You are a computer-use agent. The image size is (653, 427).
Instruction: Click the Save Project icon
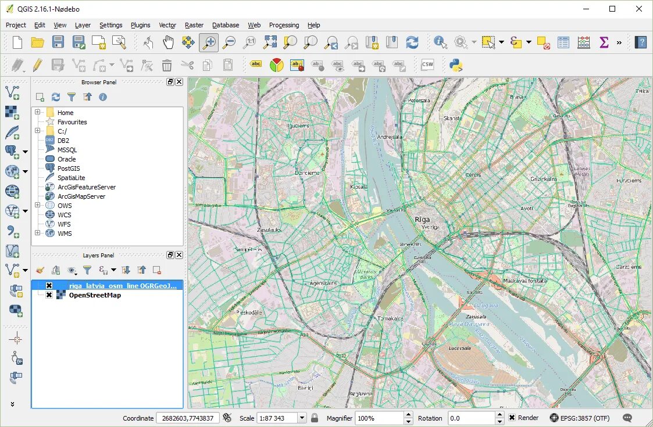click(x=58, y=42)
